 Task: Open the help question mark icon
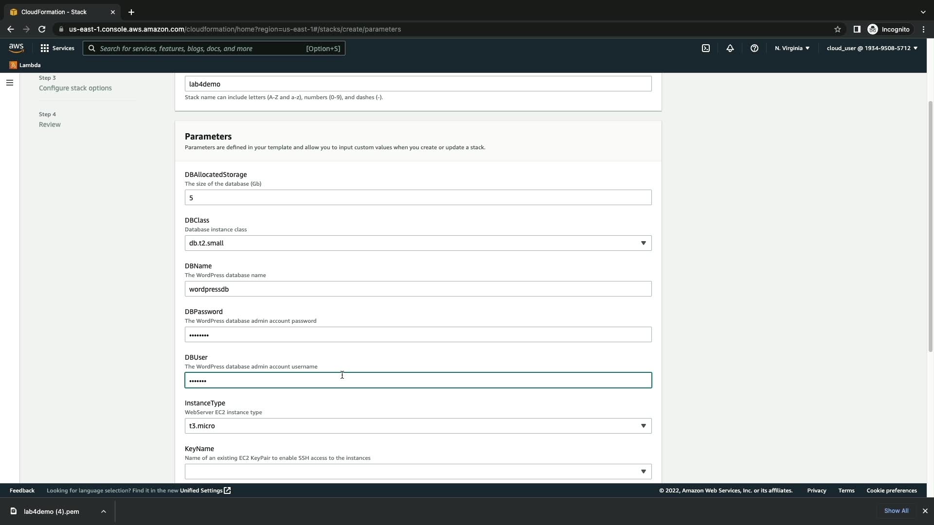coord(754,48)
